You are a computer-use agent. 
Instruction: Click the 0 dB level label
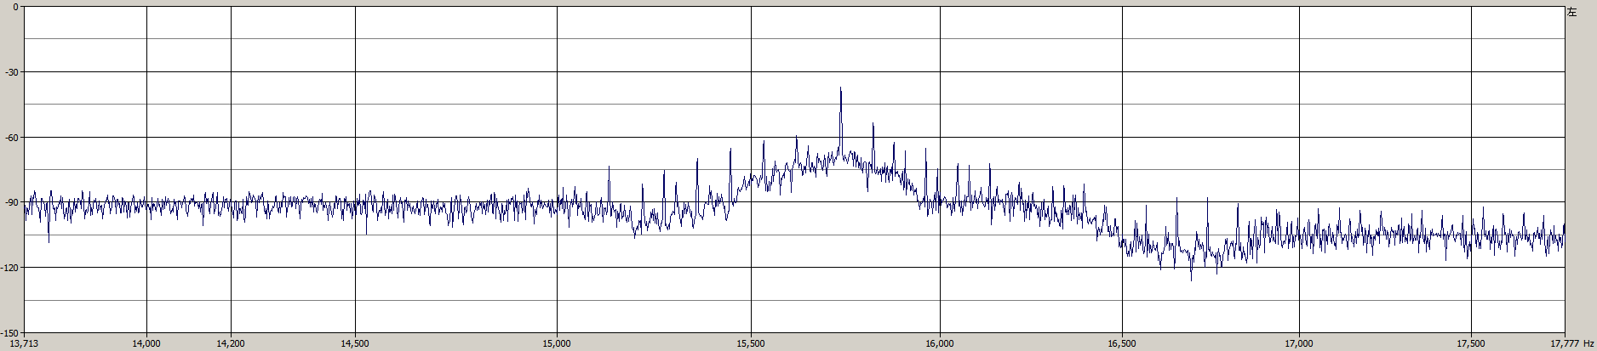pyautogui.click(x=17, y=8)
